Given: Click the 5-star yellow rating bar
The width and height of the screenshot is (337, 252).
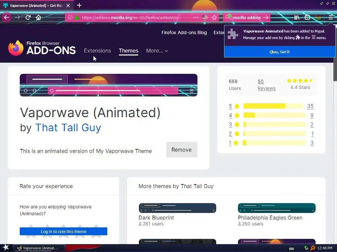Looking at the screenshot, I should [x=273, y=106].
